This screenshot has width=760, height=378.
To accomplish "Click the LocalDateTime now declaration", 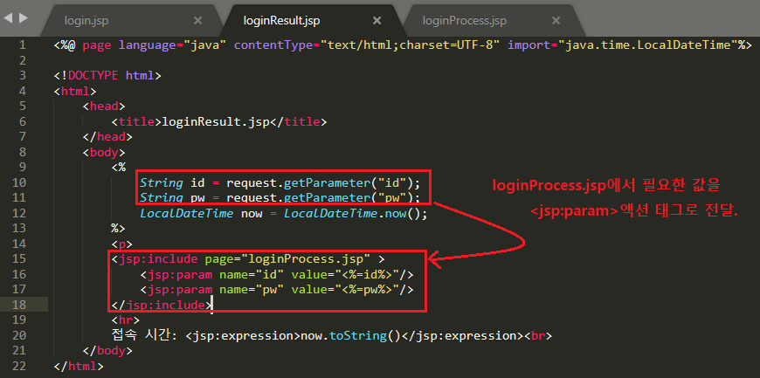I will tap(284, 214).
